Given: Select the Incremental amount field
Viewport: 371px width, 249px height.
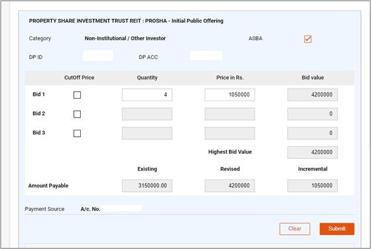Looking at the screenshot, I should coord(312,186).
